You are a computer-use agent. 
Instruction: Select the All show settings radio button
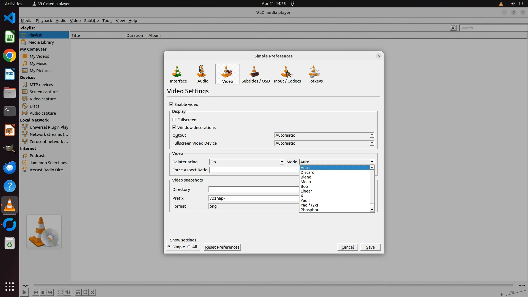(x=189, y=247)
